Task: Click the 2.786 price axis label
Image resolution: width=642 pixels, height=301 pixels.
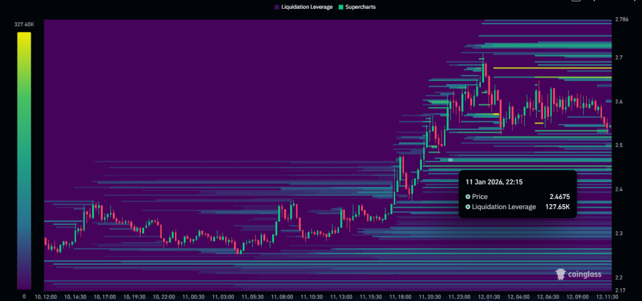Action: tap(621, 19)
